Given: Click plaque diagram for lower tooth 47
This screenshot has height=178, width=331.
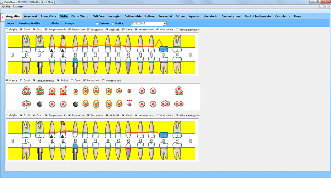Looking at the screenshot, I should click(x=26, y=104).
